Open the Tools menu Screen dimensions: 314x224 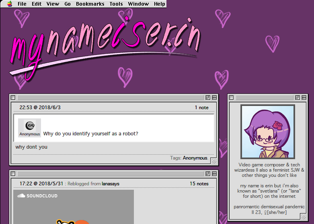coord(116,4)
